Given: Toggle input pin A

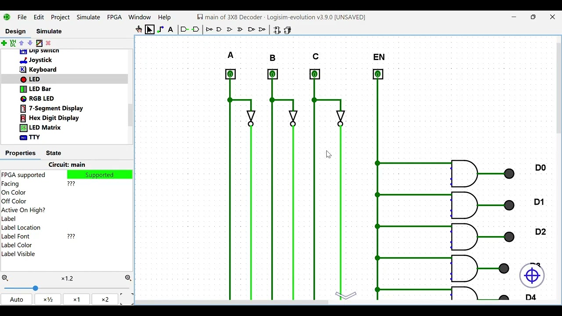Looking at the screenshot, I should click(x=230, y=74).
